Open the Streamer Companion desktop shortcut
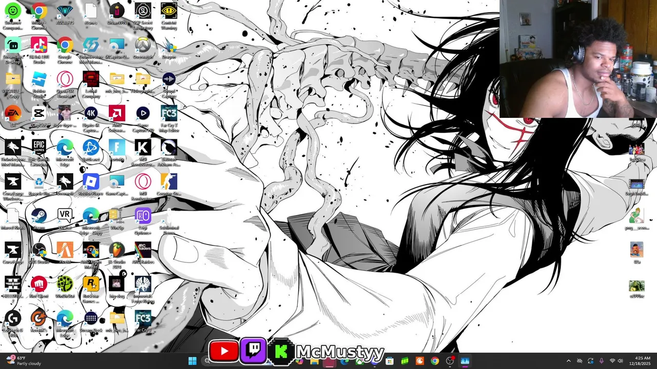Image resolution: width=657 pixels, height=369 pixels. point(13,15)
